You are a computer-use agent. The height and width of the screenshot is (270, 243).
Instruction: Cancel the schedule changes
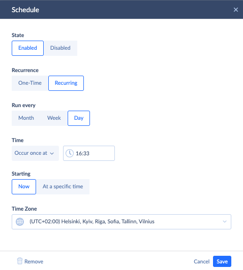click(201, 261)
